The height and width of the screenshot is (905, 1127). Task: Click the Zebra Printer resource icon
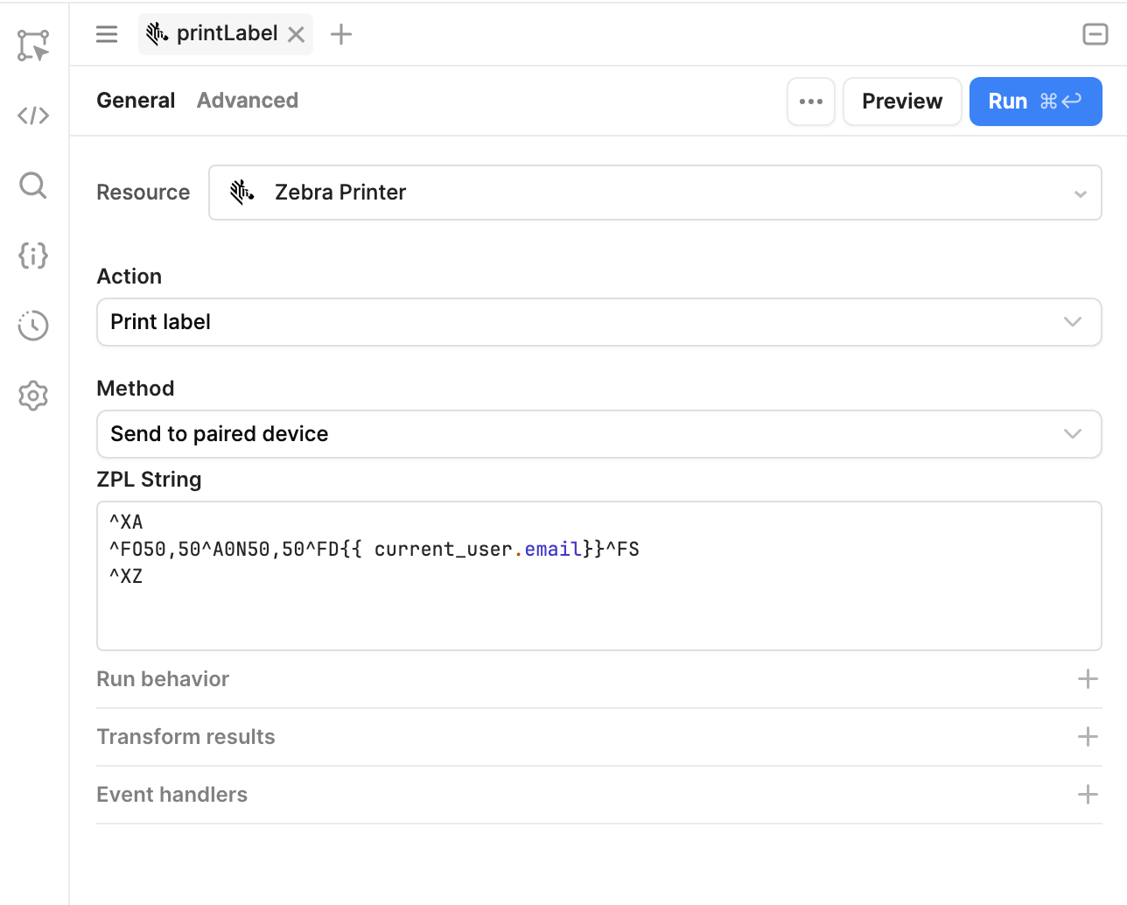pyautogui.click(x=242, y=193)
